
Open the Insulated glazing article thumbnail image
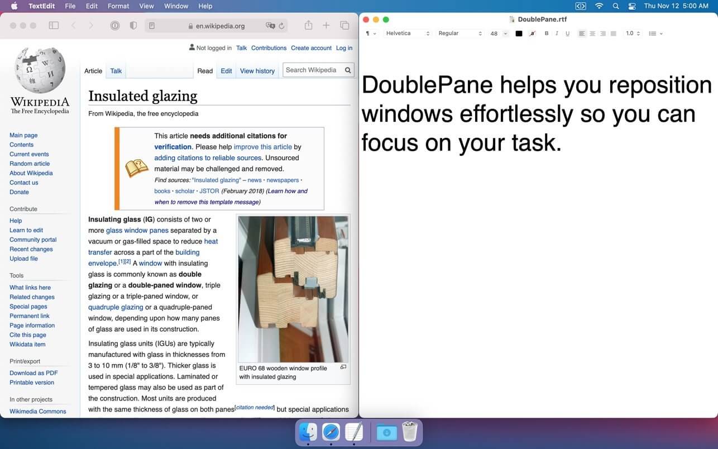click(293, 289)
